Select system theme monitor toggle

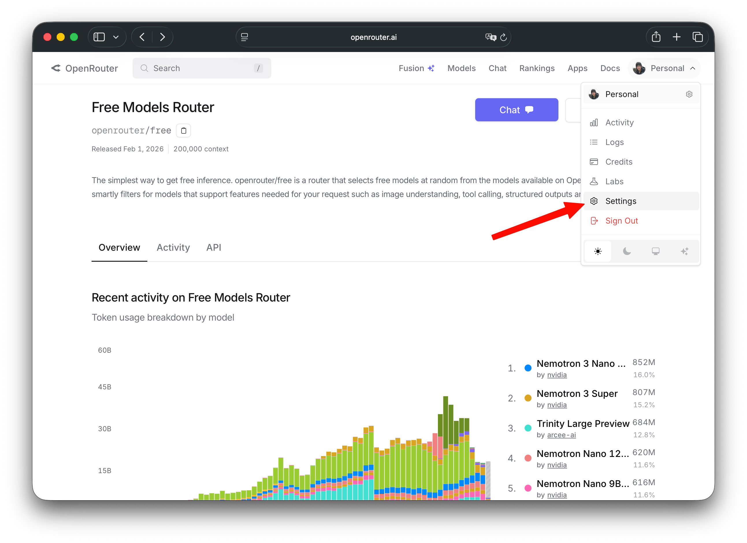[x=655, y=252]
